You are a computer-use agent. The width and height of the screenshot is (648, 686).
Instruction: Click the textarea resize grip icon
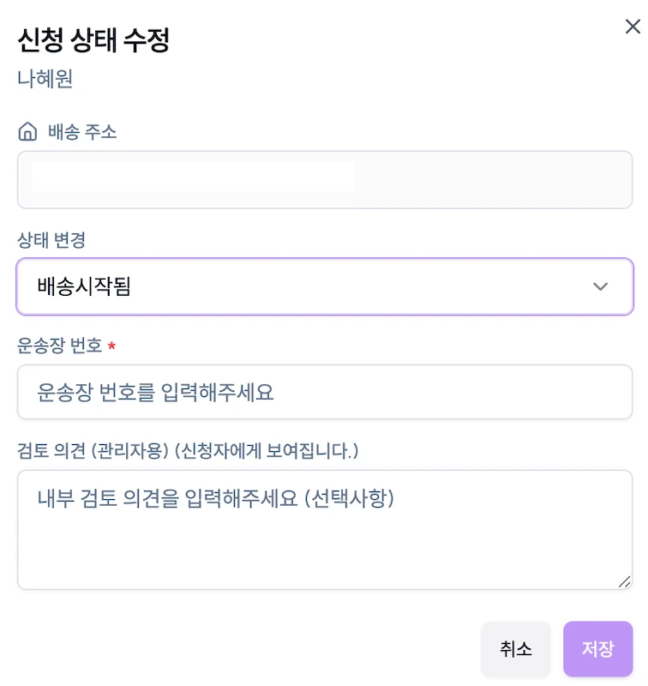(x=624, y=581)
